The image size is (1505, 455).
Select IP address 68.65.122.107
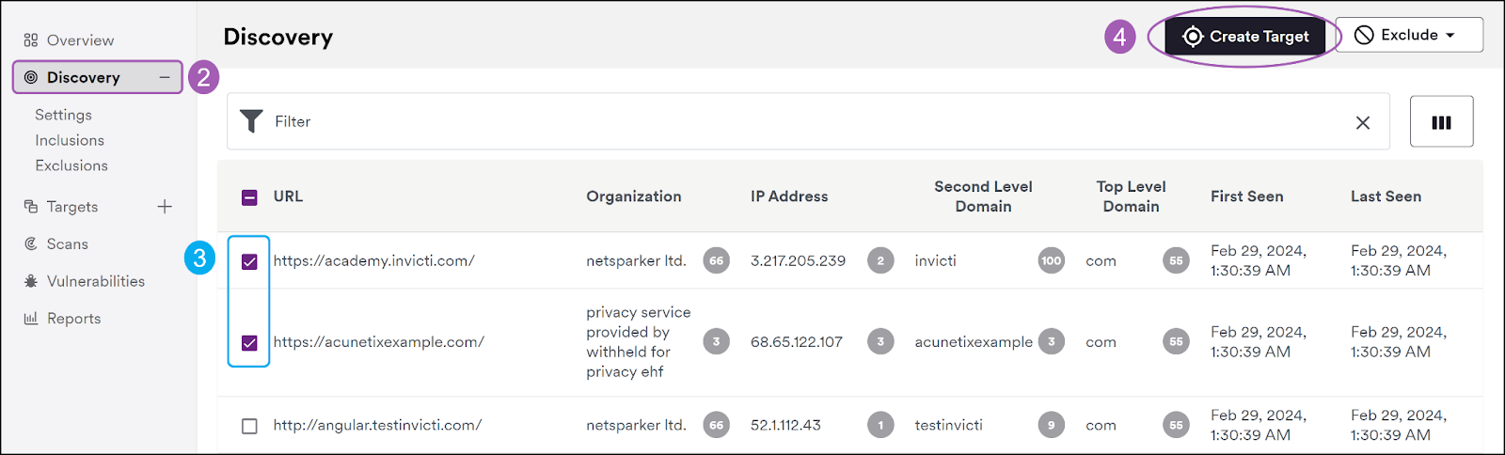pos(797,342)
